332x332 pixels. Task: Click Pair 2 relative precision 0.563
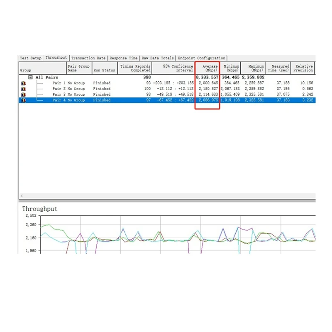(308, 89)
